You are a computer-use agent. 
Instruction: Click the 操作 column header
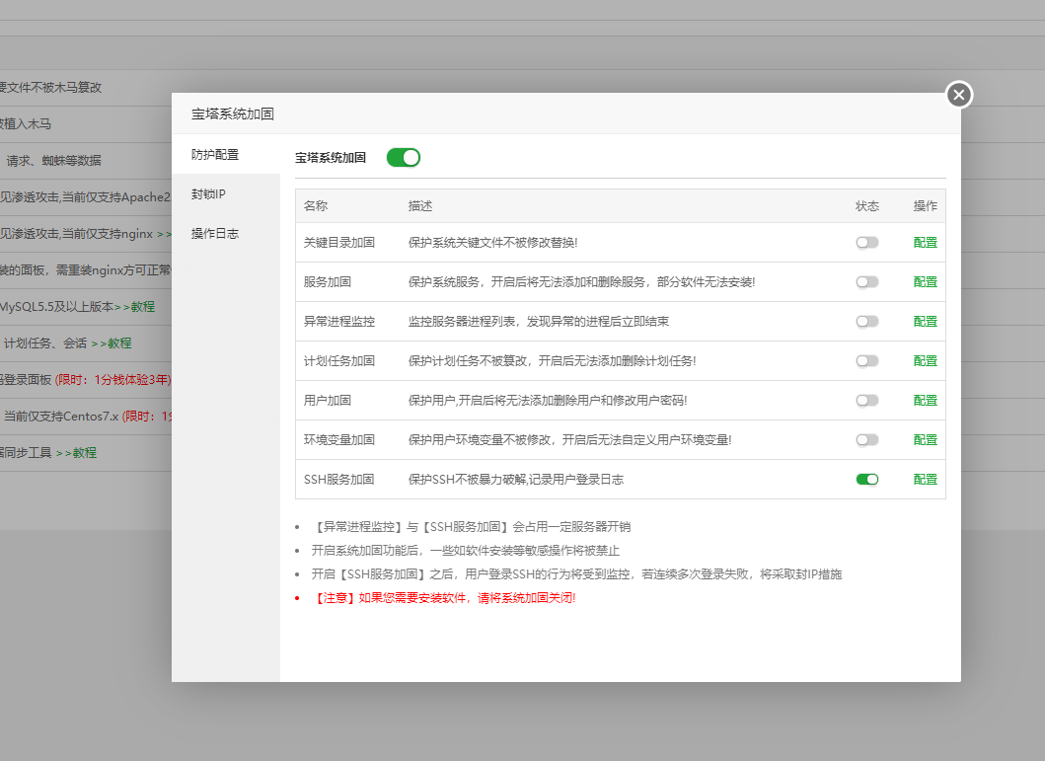(925, 206)
